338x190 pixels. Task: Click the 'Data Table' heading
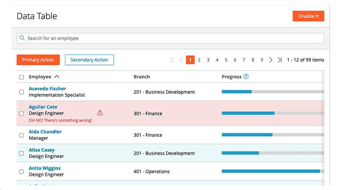click(x=37, y=16)
